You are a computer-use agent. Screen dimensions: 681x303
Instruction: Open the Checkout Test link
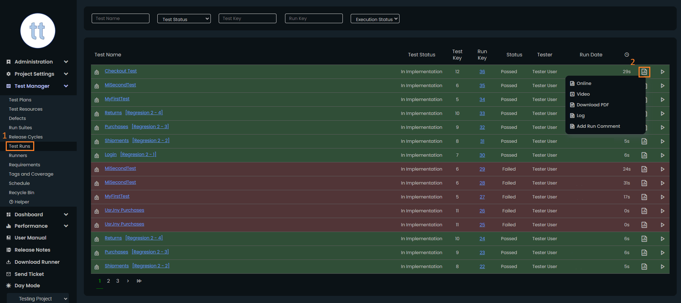(121, 71)
